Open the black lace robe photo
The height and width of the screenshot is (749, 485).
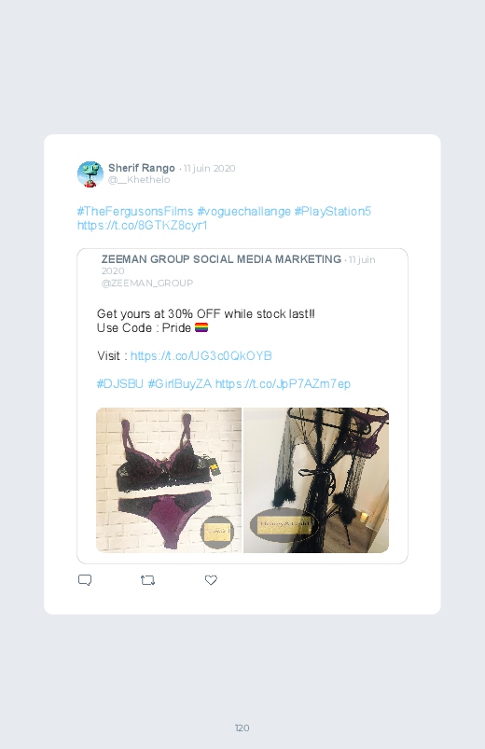[x=316, y=480]
